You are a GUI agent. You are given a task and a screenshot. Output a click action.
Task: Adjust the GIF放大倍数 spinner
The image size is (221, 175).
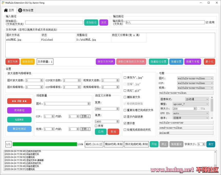pyautogui.click(x=72, y=80)
